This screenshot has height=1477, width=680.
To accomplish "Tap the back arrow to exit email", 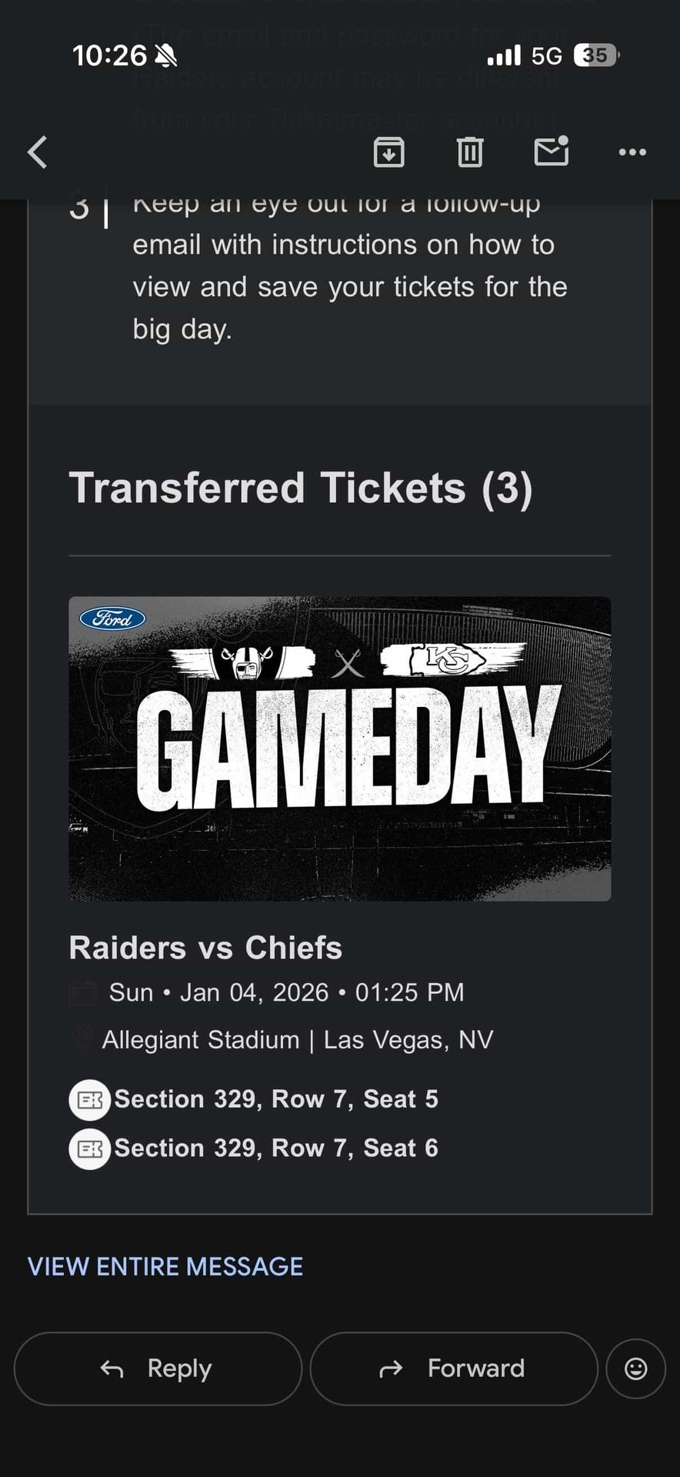I will 37,152.
